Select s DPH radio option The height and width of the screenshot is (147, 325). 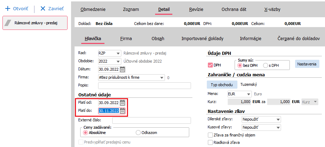click(x=266, y=65)
